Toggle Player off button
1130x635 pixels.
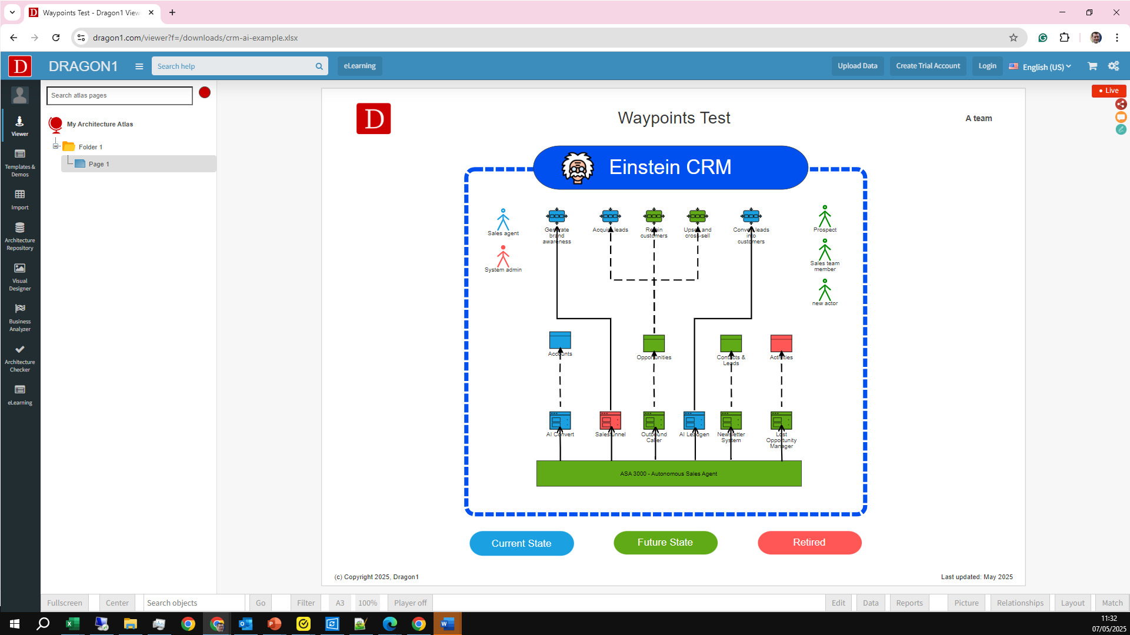(x=410, y=603)
